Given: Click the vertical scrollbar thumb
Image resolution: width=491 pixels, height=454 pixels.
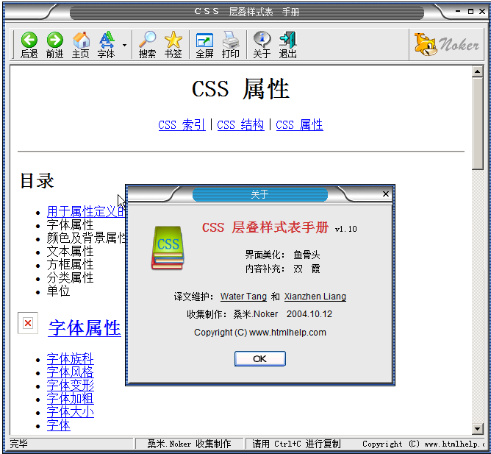Looking at the screenshot, I should click(478, 124).
